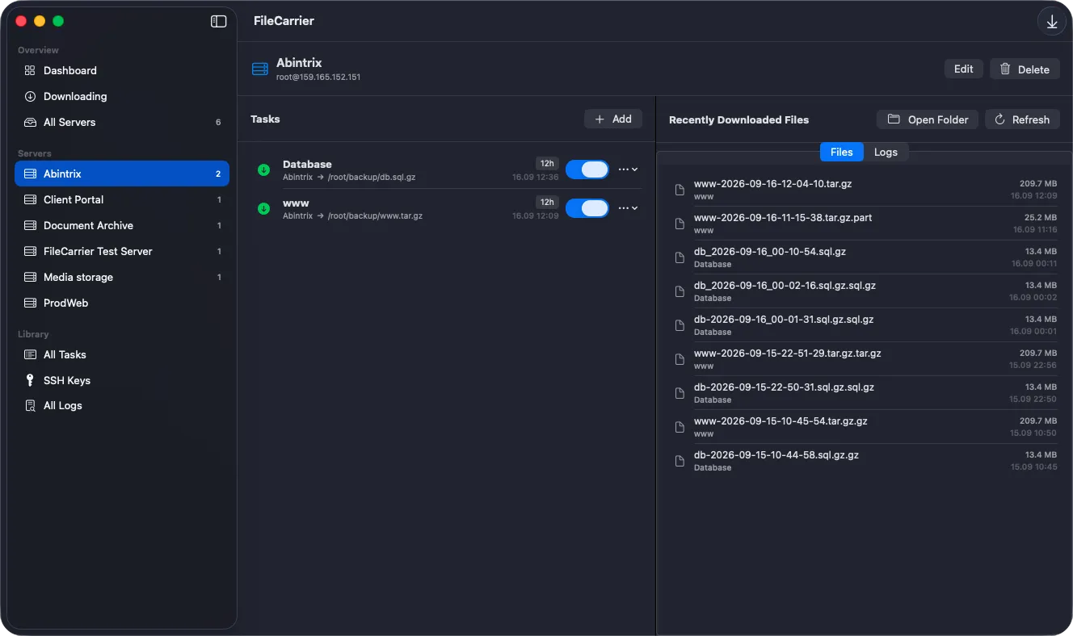Image resolution: width=1073 pixels, height=636 pixels.
Task: Click file icon of www-2026-09-15-10-45-54.tar.gz.gz
Action: click(680, 427)
